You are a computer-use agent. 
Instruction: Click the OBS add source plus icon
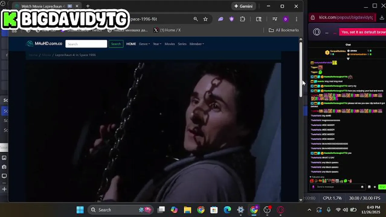pos(4,189)
